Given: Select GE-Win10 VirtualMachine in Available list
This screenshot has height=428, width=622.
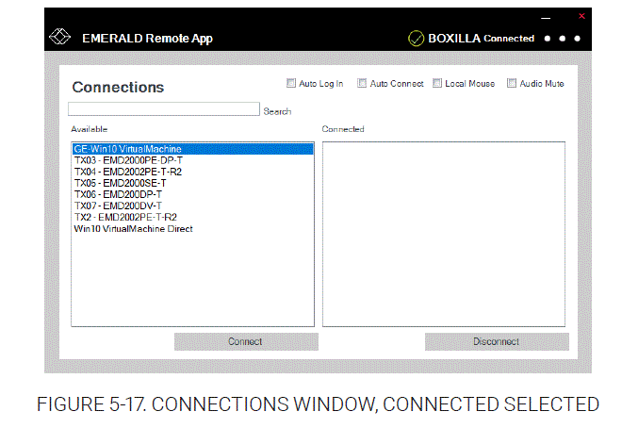Looking at the screenshot, I should (193, 149).
